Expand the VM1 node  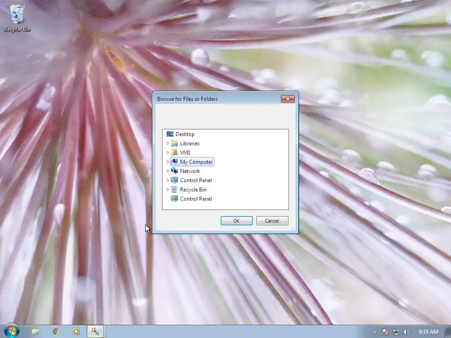click(168, 153)
